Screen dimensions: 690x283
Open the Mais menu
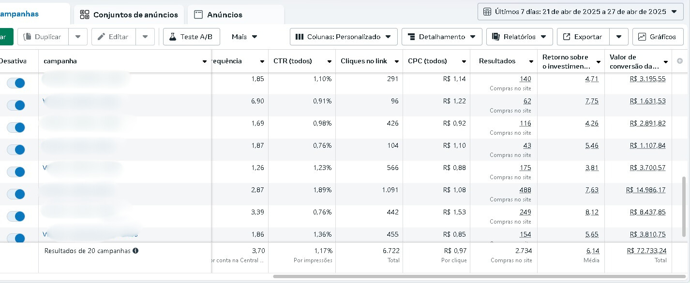pyautogui.click(x=244, y=37)
